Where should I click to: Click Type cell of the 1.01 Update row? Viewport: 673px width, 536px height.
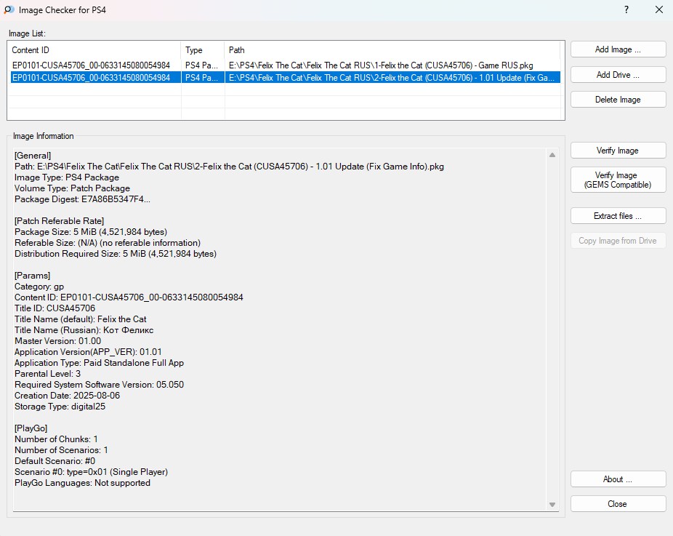202,78
